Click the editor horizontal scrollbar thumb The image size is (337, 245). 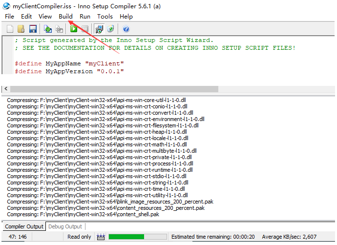pos(114,89)
